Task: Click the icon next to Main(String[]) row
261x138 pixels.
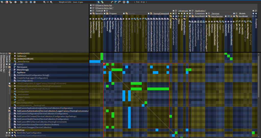Action: (15, 70)
